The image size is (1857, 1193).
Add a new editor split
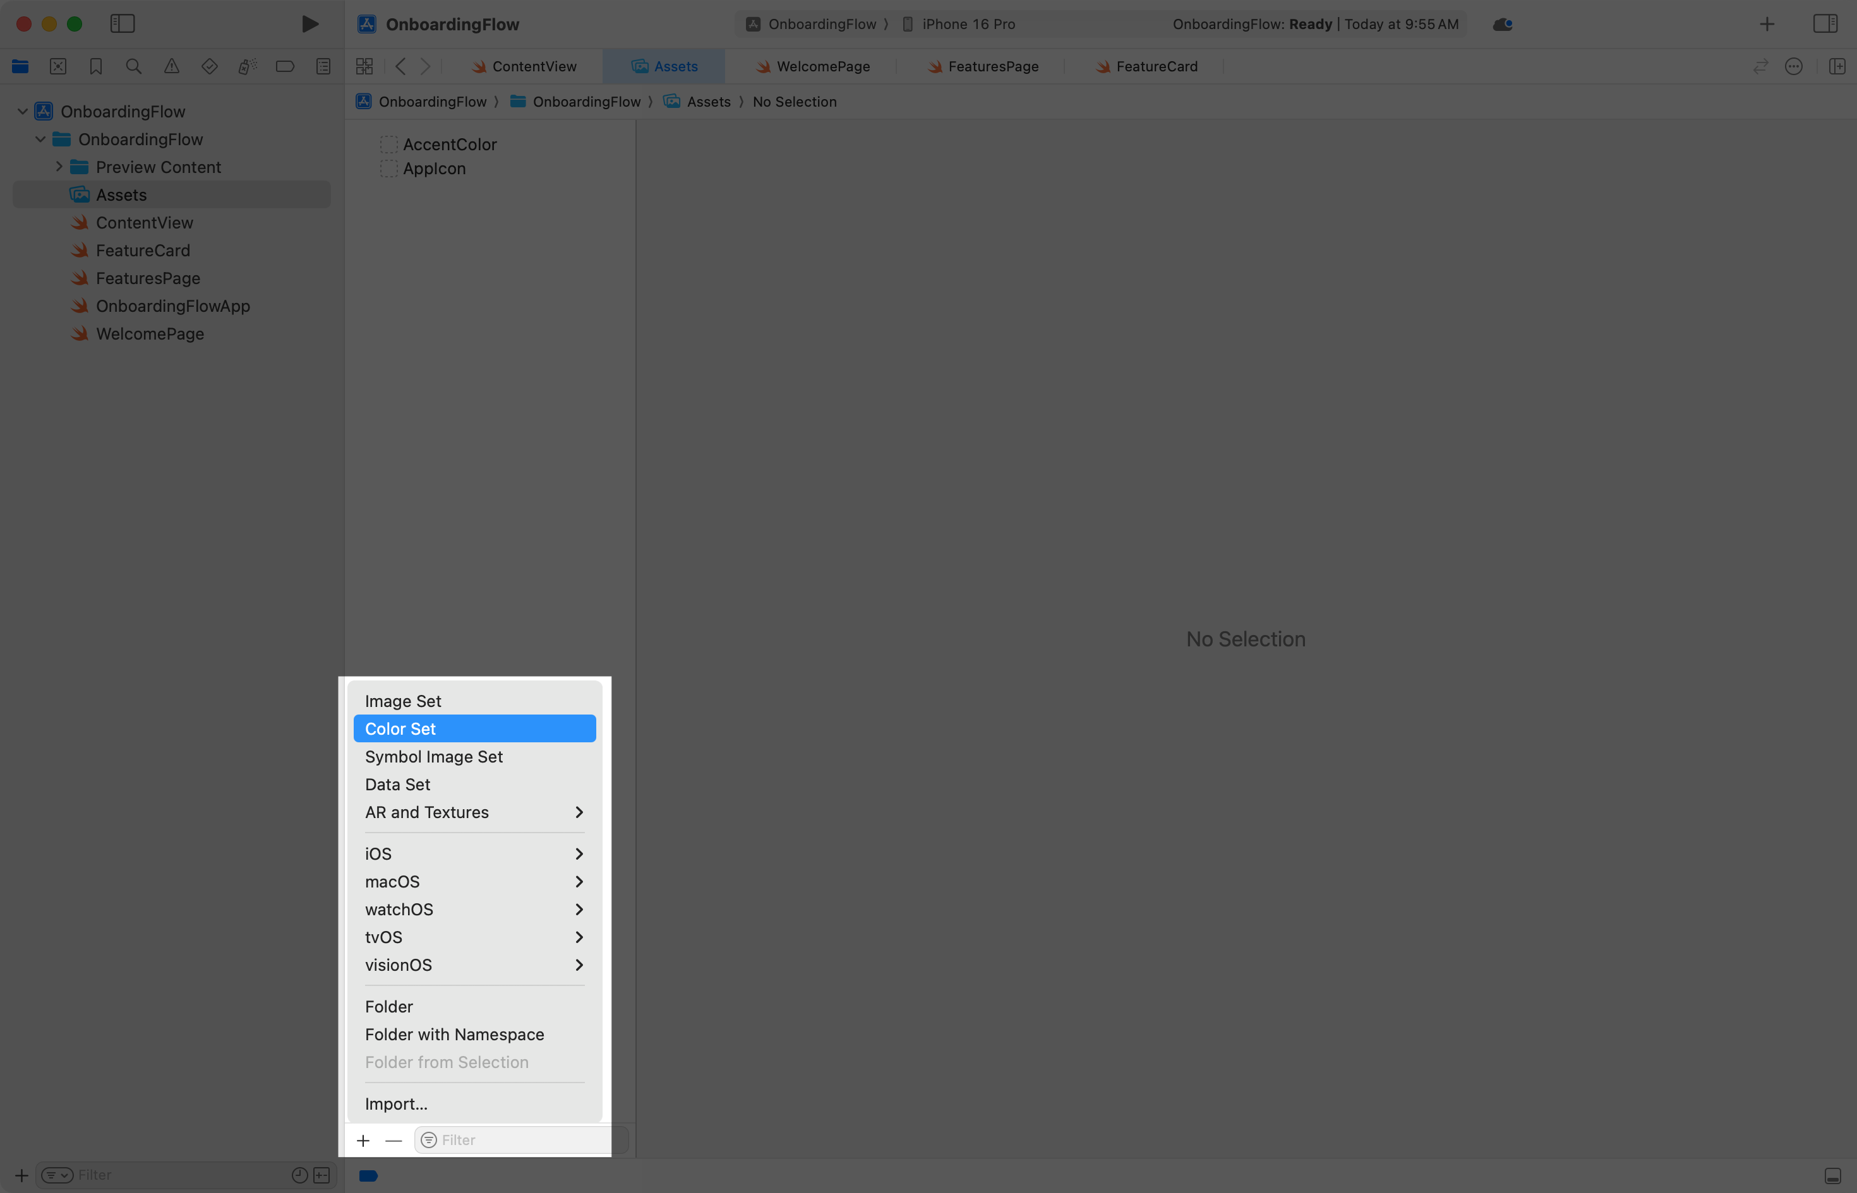point(1839,66)
